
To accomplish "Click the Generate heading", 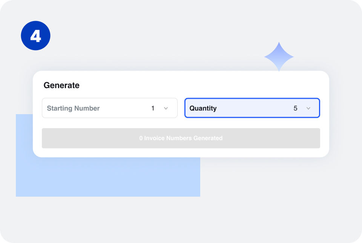I will tap(61, 85).
